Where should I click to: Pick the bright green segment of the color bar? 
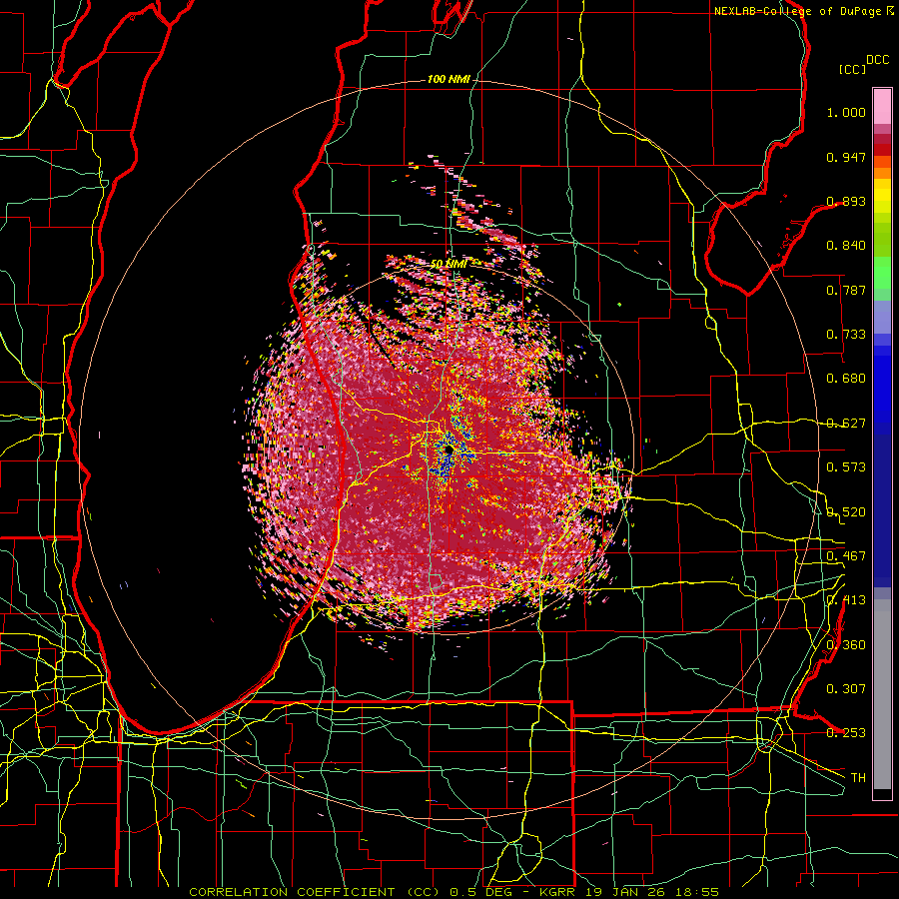click(x=882, y=273)
